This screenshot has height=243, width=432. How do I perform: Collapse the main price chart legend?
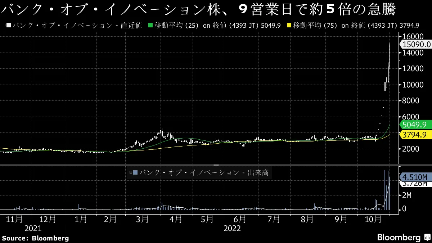tap(3, 25)
